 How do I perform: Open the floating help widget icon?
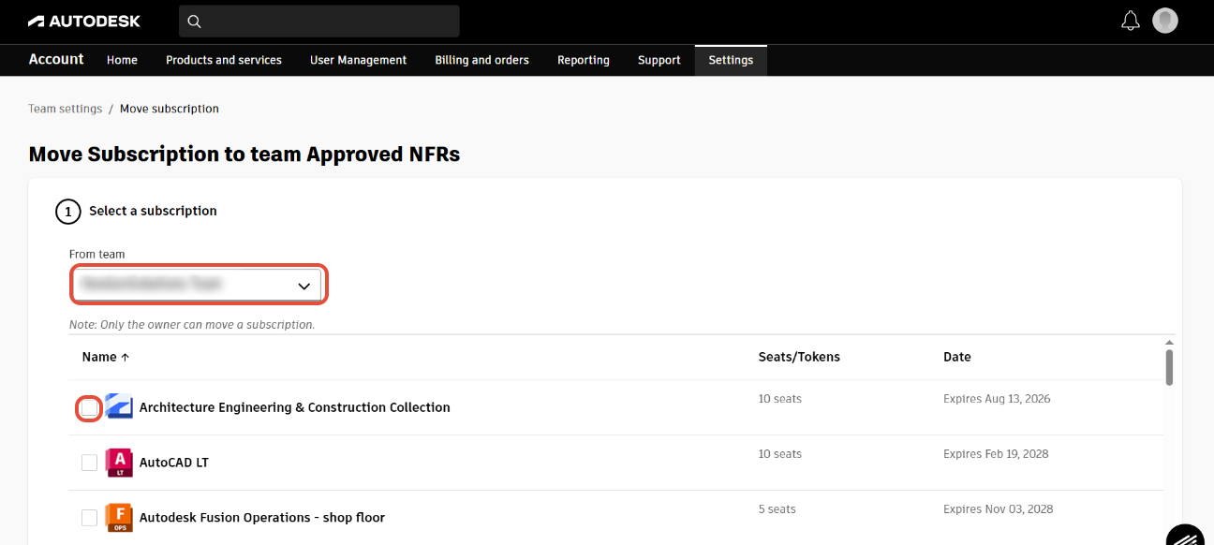(1186, 534)
